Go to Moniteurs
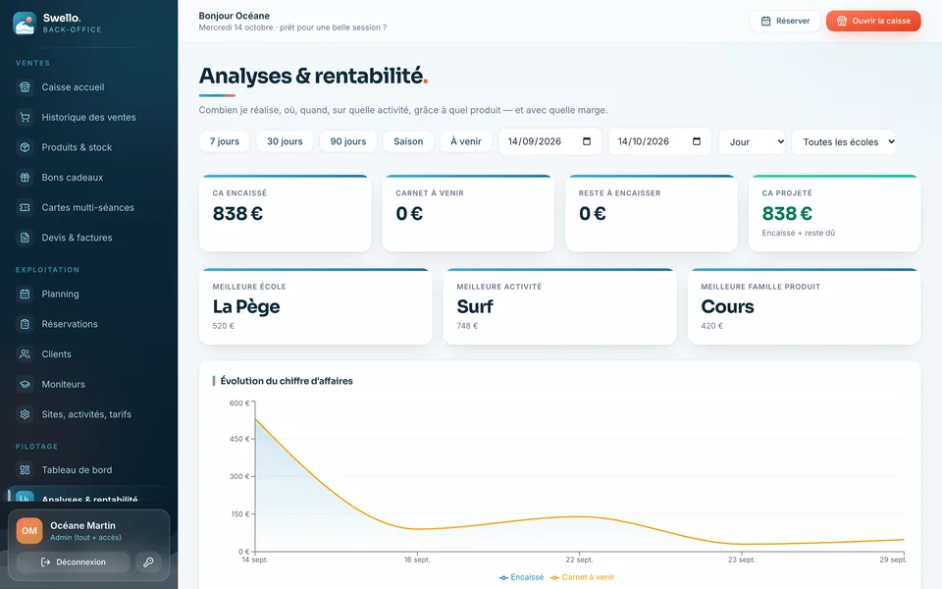Image resolution: width=942 pixels, height=589 pixels. (89, 384)
